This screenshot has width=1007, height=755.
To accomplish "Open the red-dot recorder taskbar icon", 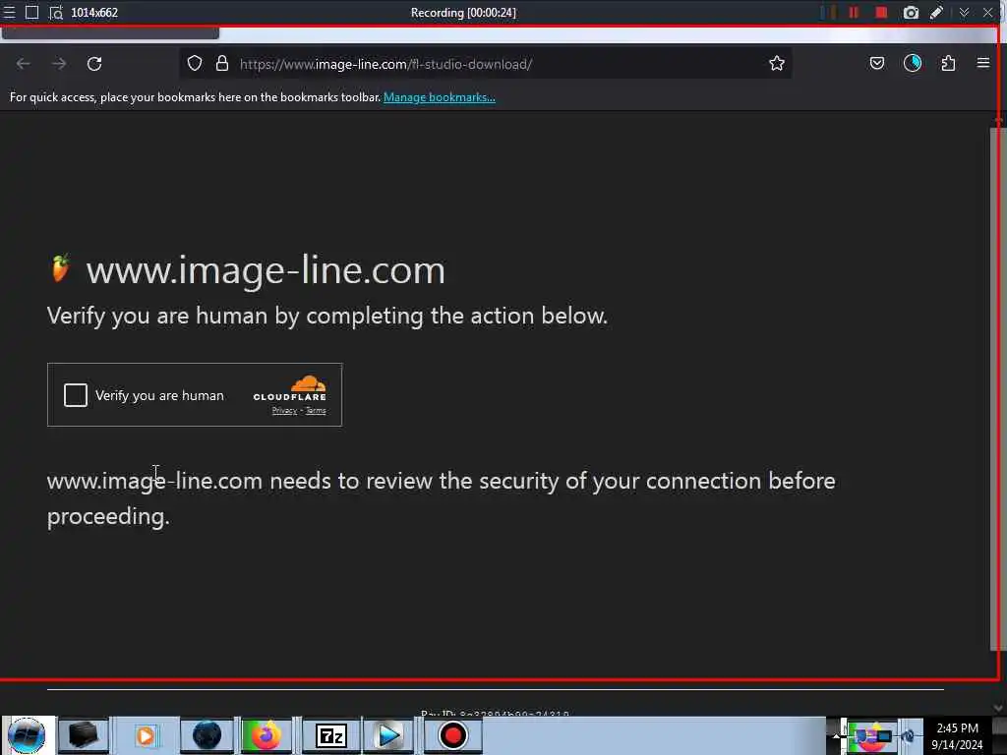I will click(452, 735).
